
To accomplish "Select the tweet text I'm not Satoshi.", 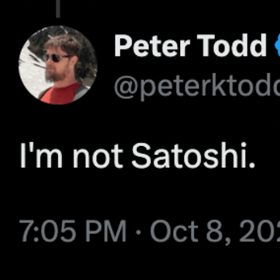I will [137, 156].
